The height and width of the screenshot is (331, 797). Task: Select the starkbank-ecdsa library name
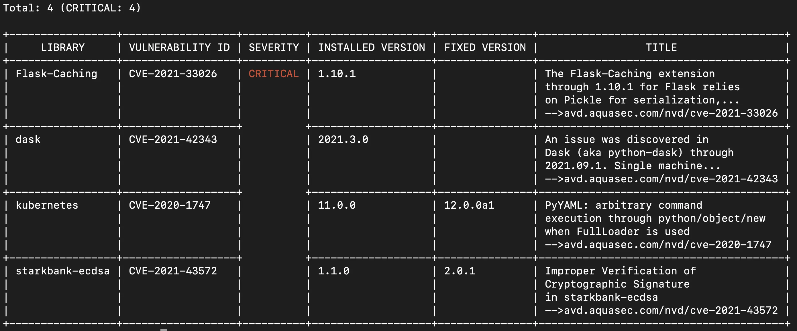coord(63,271)
